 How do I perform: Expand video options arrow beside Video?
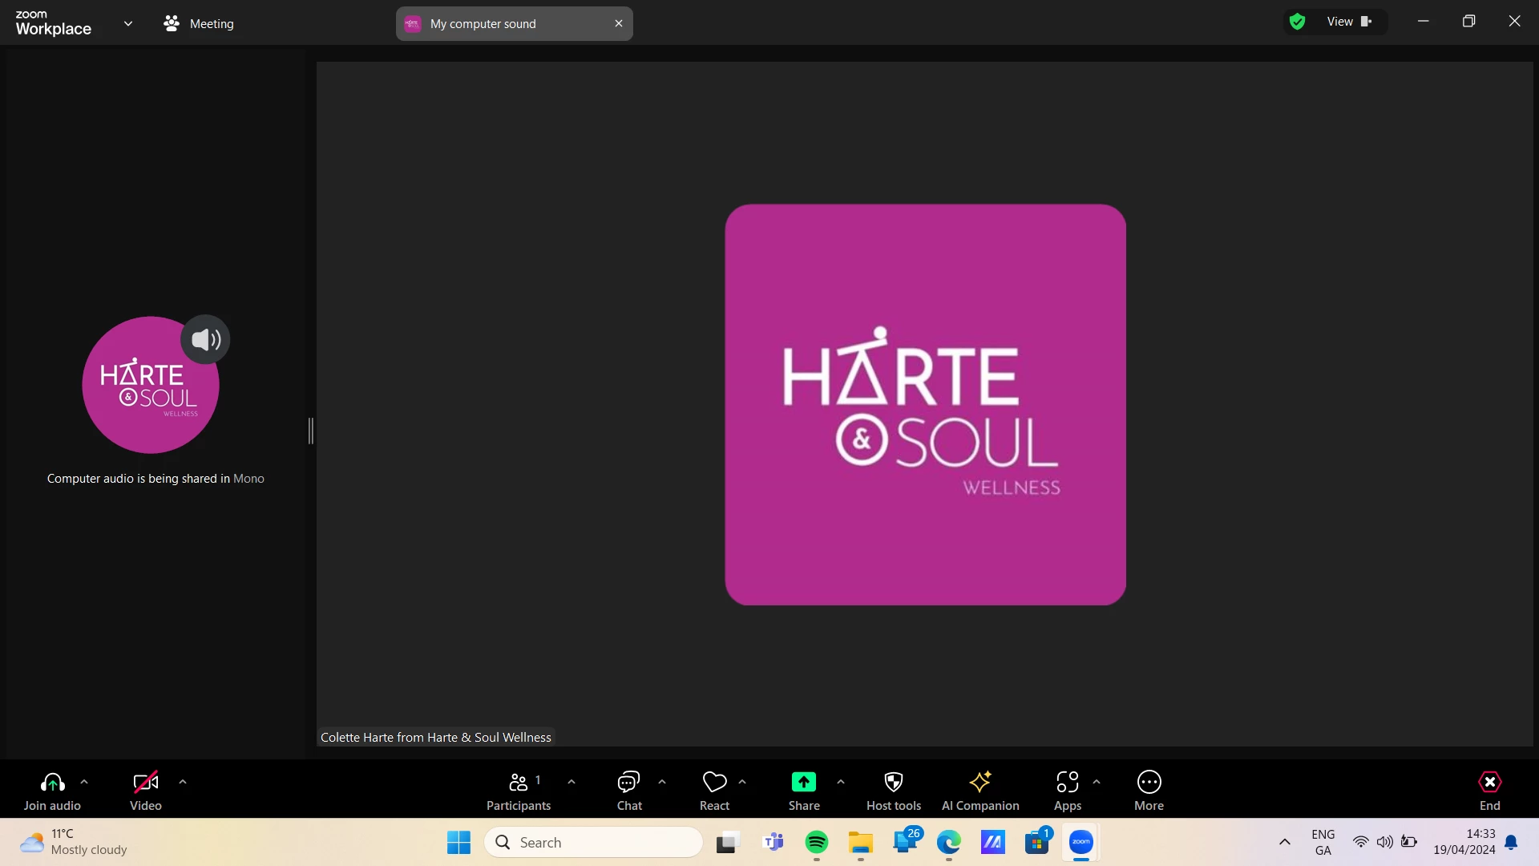(x=183, y=782)
